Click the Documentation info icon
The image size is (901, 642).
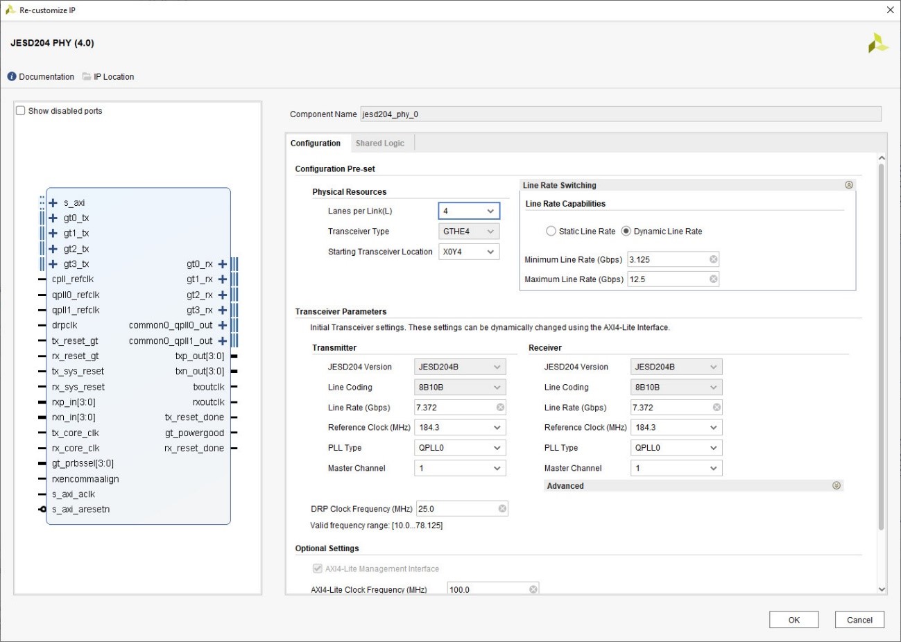point(12,77)
